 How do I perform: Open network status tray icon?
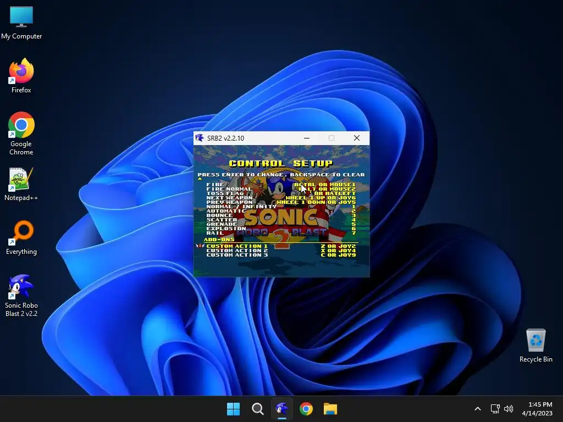click(495, 409)
